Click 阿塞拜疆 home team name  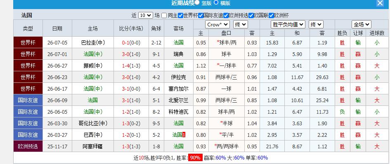[x=93, y=146]
